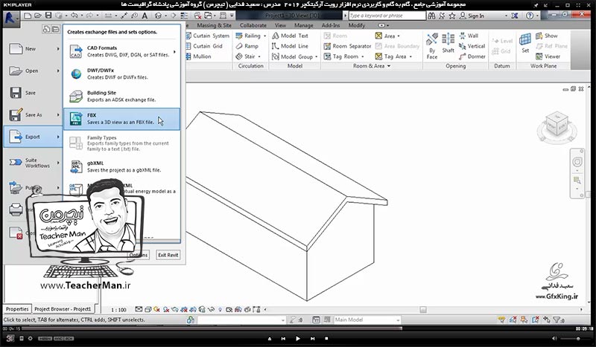Viewport: 596px width, 347px height.
Task: Open the Area dropdown arrow
Action: point(399,36)
